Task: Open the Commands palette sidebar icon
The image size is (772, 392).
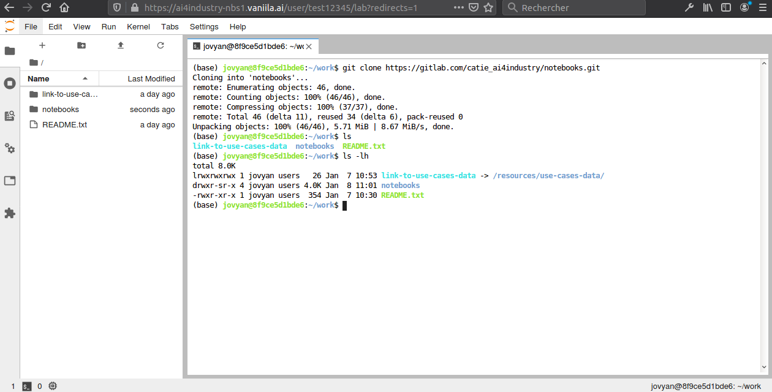Action: [x=10, y=116]
